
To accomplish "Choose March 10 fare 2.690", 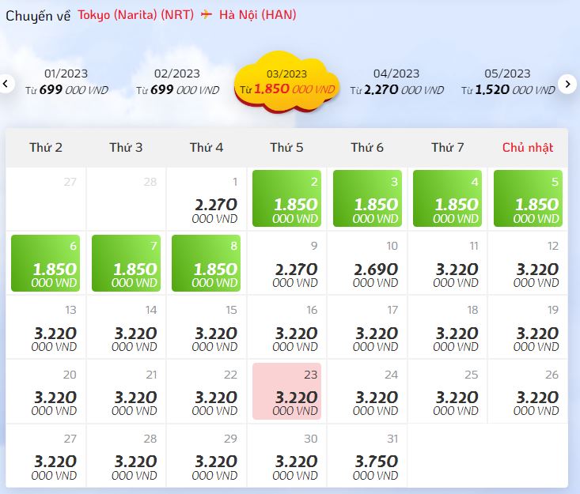I will (367, 263).
